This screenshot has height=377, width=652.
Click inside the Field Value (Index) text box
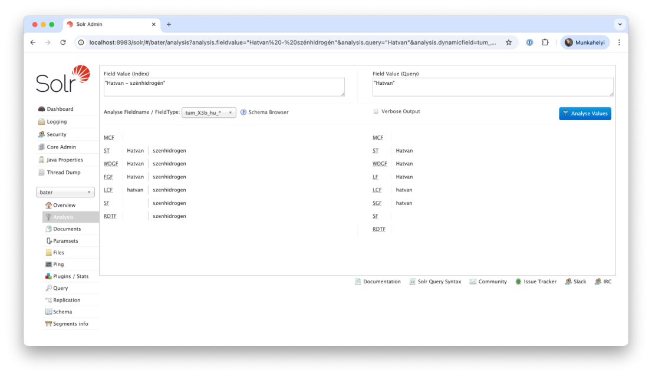tap(224, 87)
